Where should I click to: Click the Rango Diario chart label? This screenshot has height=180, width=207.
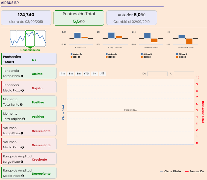81,47
